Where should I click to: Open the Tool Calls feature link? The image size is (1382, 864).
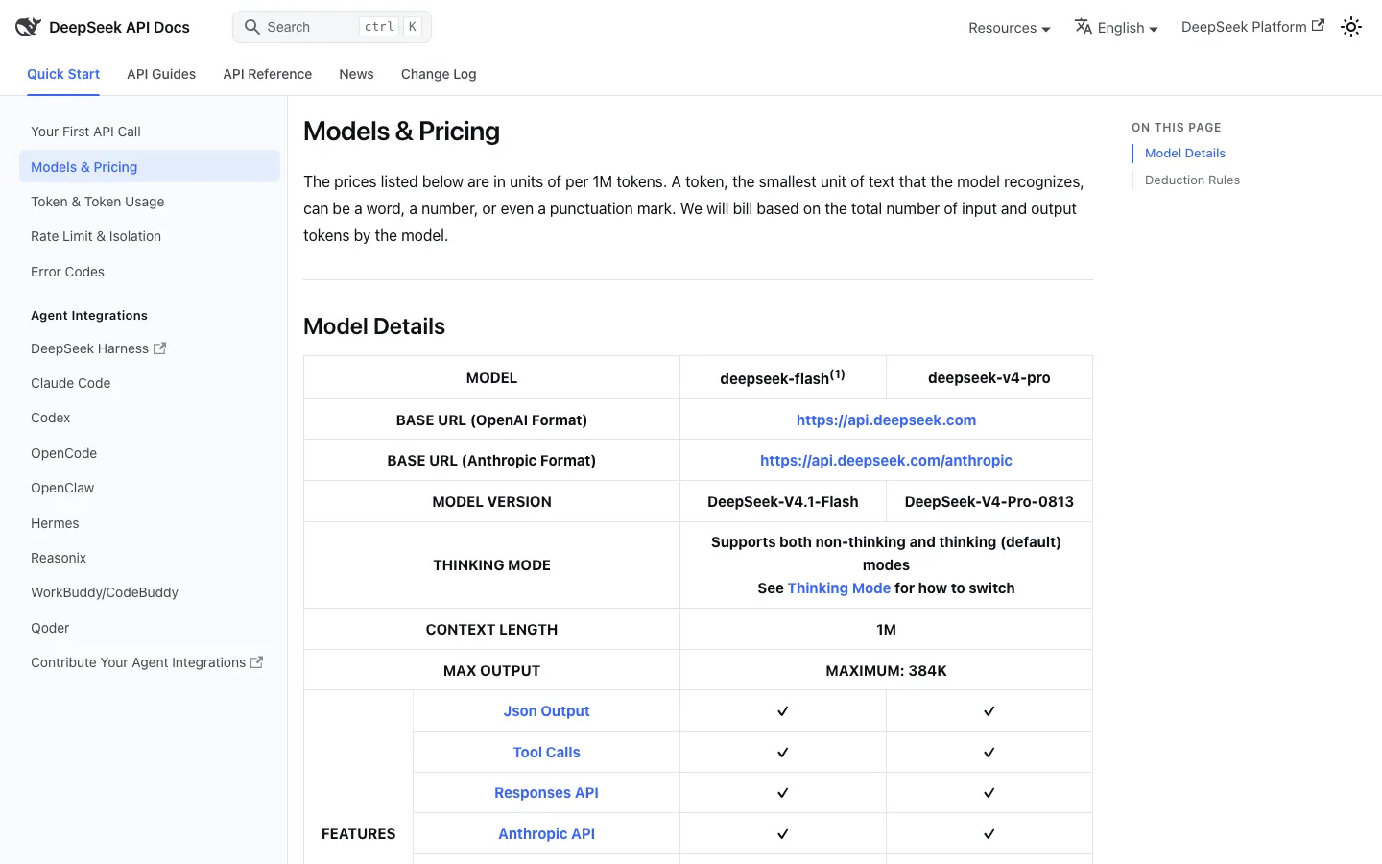point(546,752)
